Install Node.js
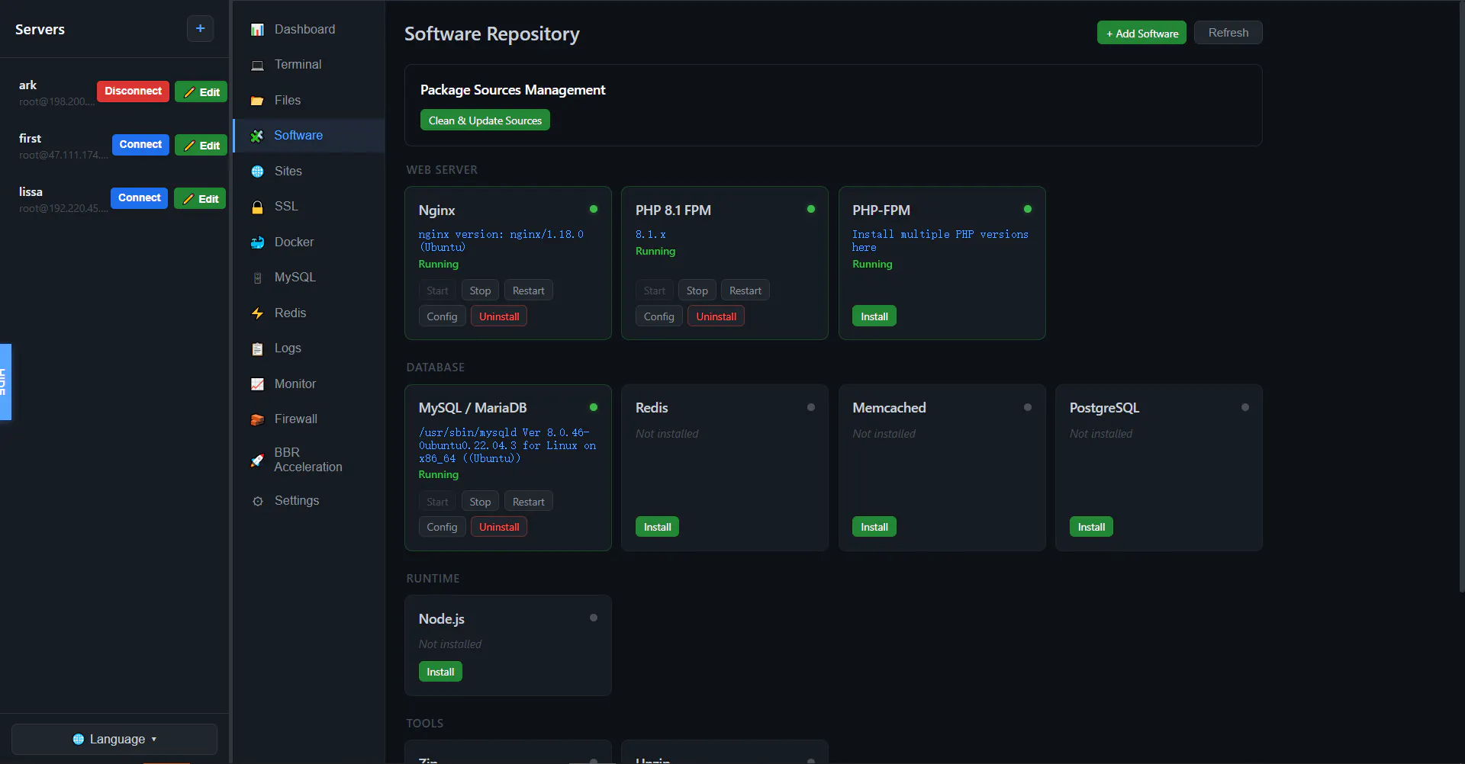This screenshot has height=764, width=1465. pos(440,672)
